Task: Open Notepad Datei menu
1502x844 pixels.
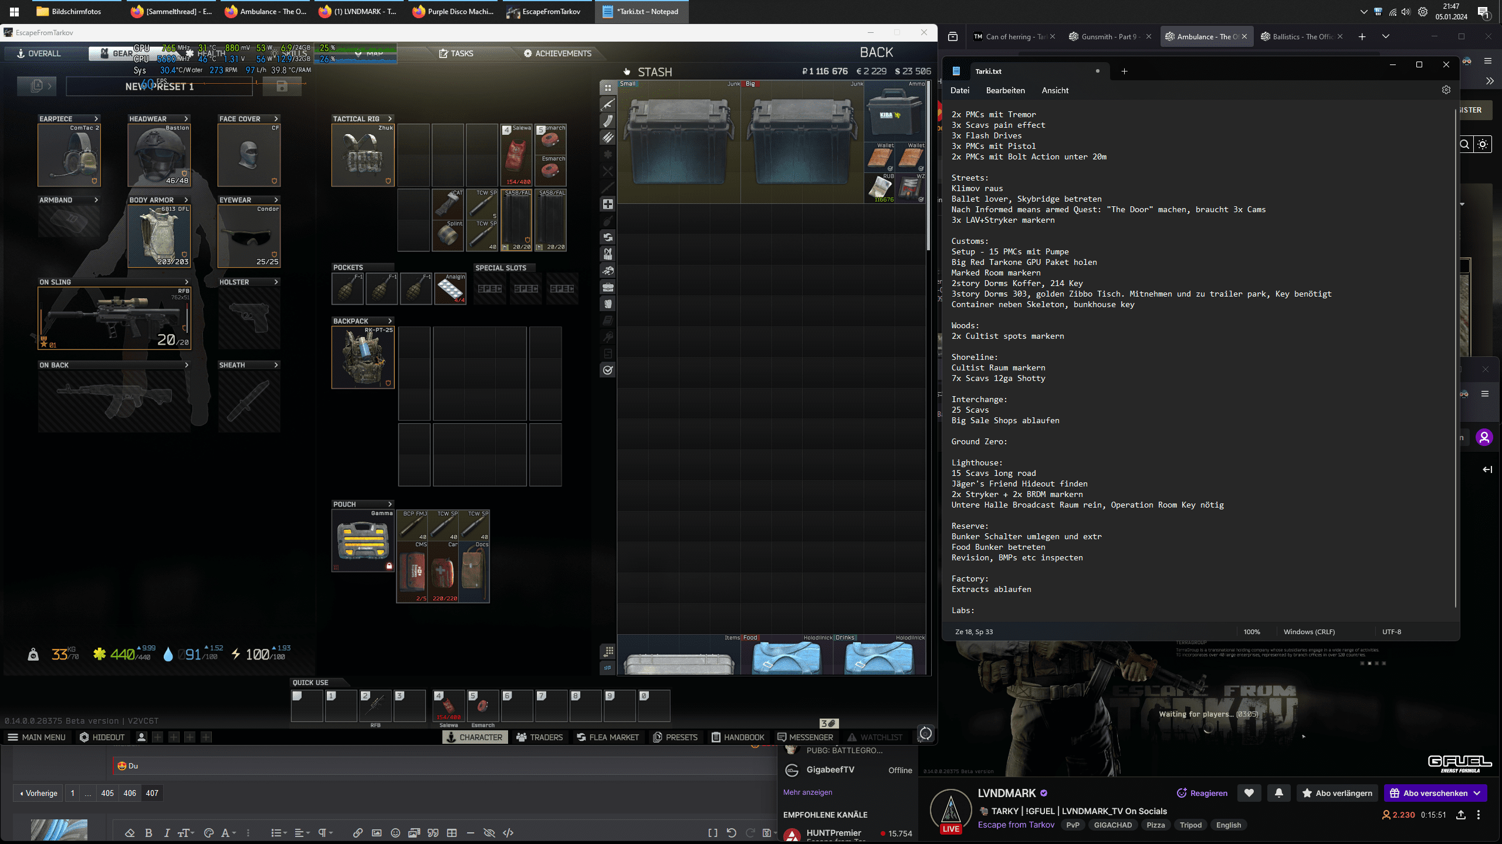Action: tap(960, 90)
